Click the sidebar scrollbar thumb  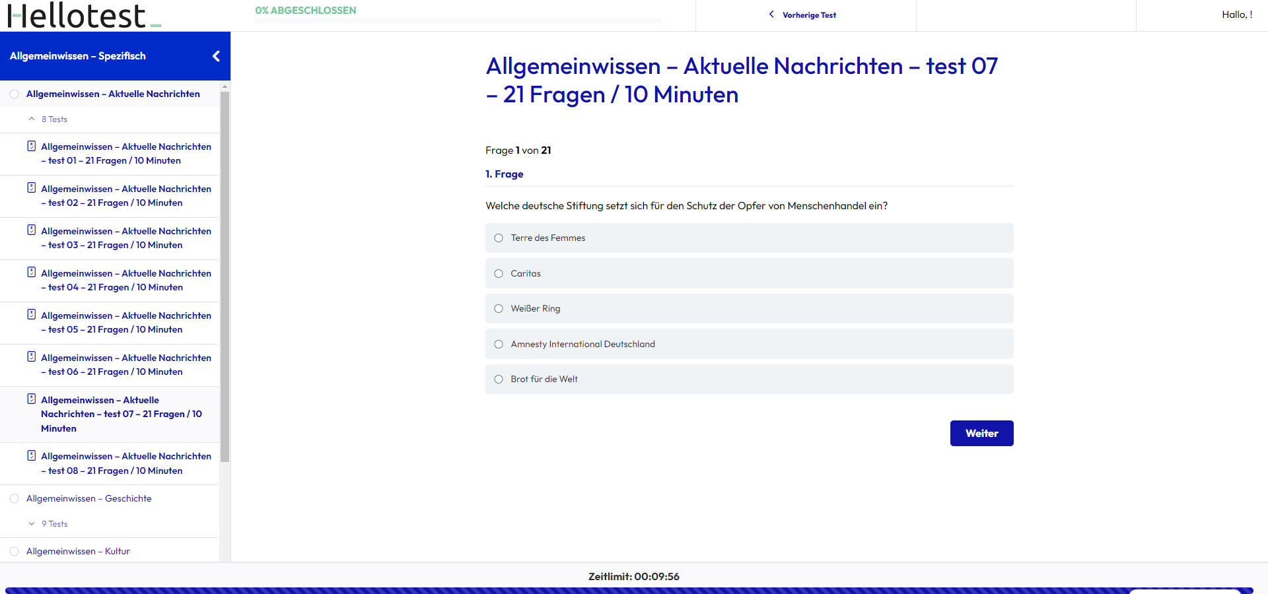(x=225, y=277)
